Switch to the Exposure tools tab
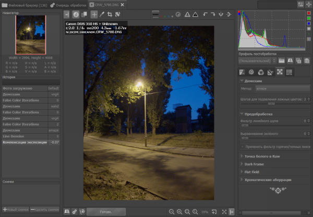 [x=242, y=72]
